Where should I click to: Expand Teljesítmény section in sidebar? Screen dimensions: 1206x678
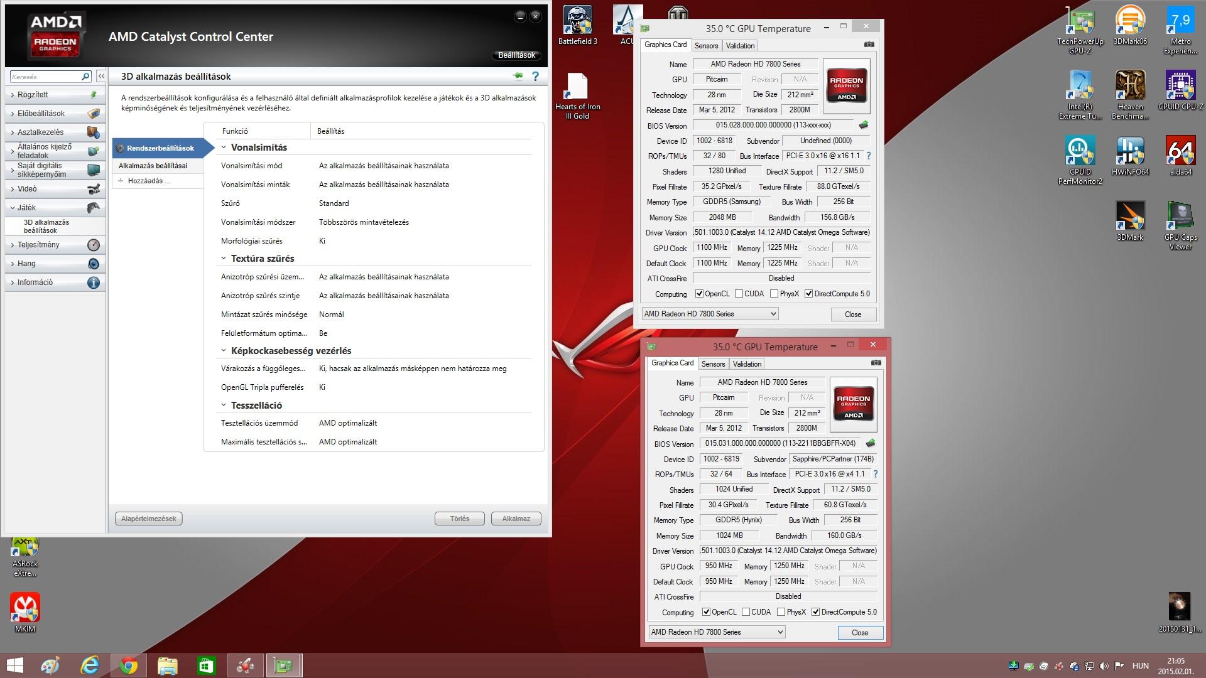55,245
